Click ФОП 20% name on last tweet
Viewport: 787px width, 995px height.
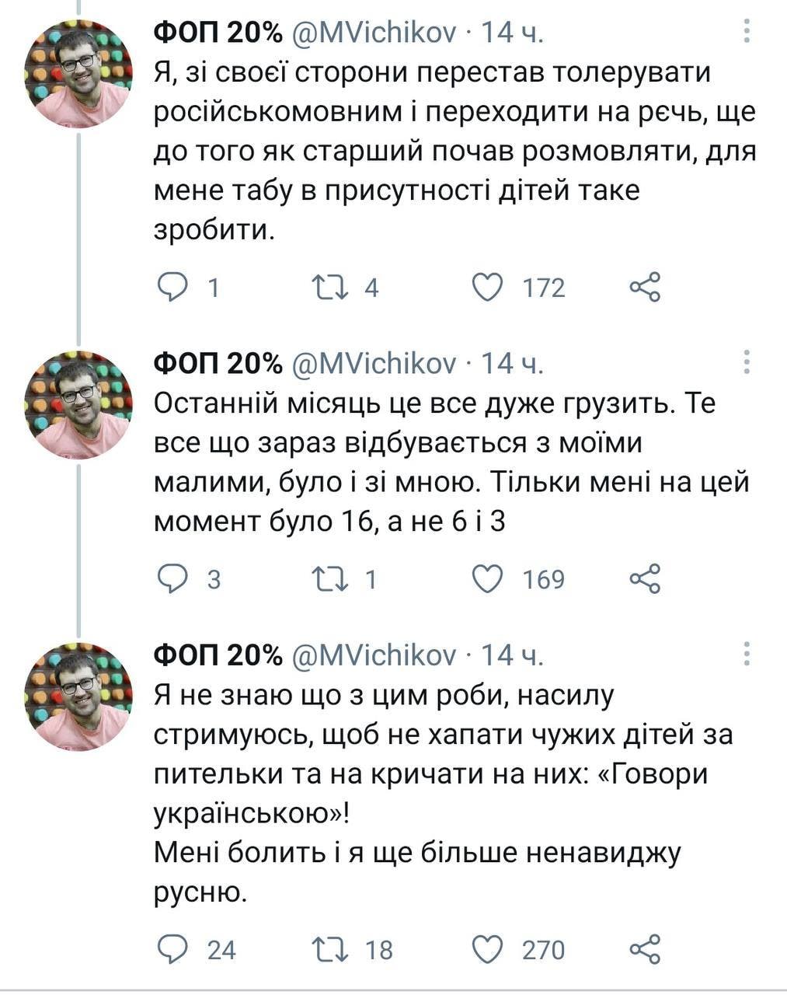[218, 656]
